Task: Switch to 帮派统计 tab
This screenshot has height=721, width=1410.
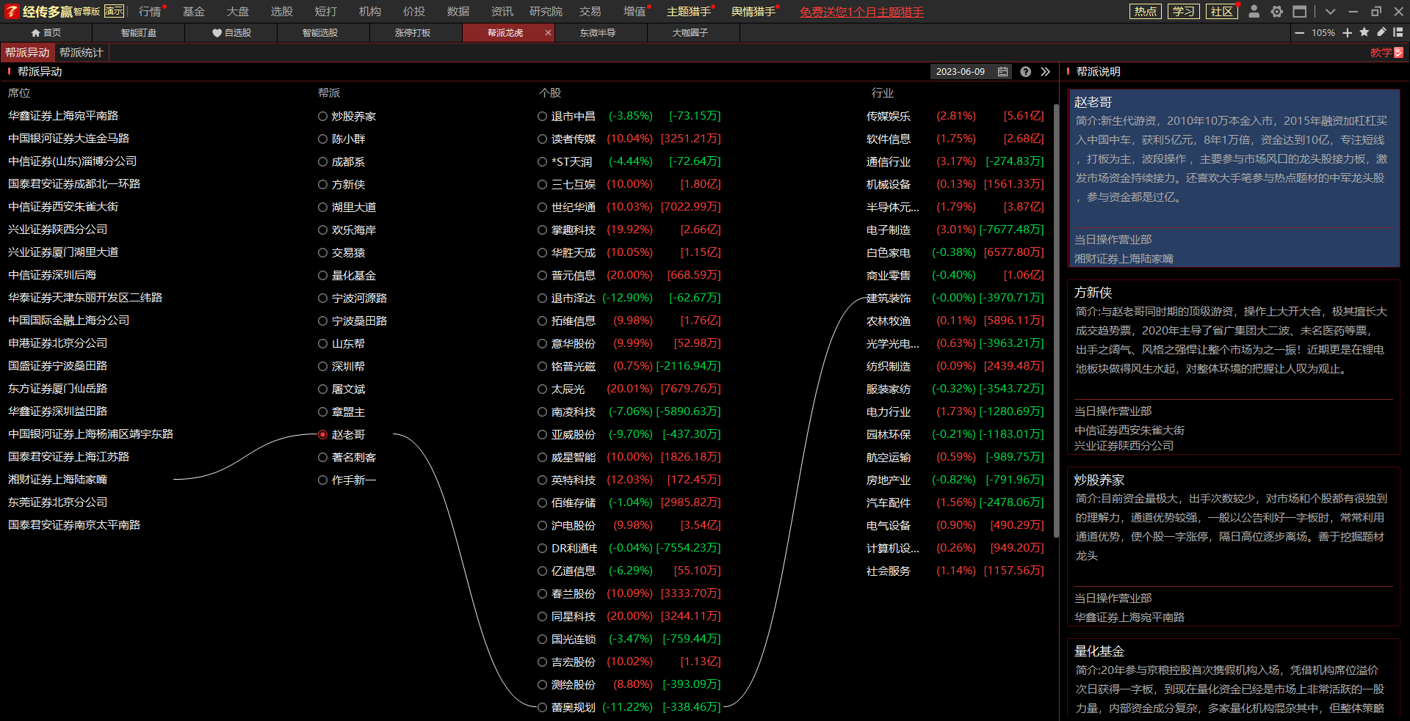Action: pyautogui.click(x=82, y=52)
